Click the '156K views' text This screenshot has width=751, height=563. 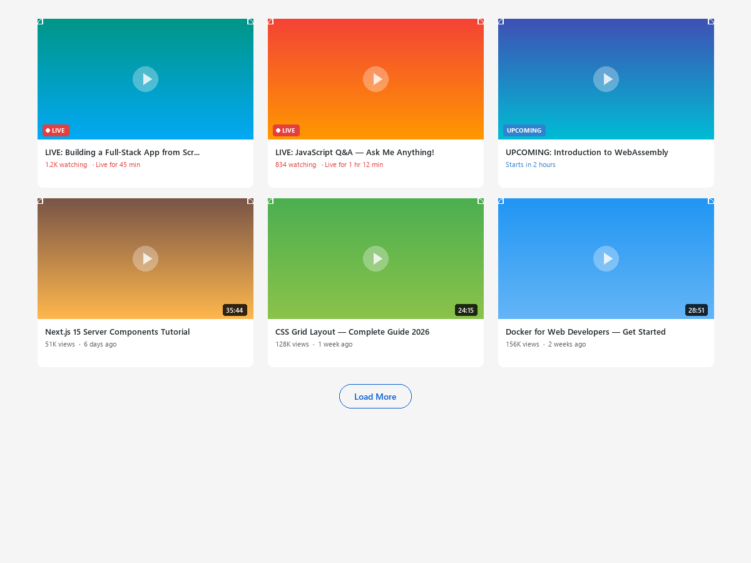(523, 345)
